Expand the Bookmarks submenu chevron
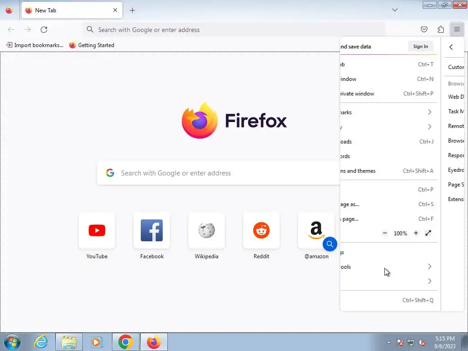The width and height of the screenshot is (468, 351). 430,112
